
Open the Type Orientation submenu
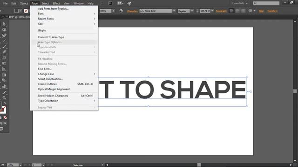coord(64,101)
